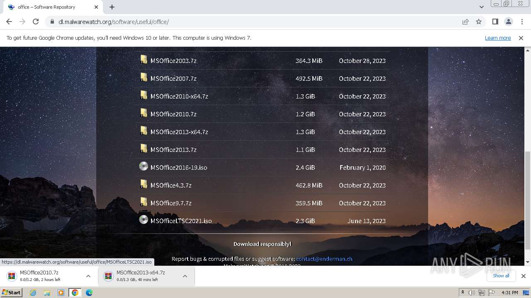The image size is (531, 298).
Task: Click the MSOffice2013-x64.7z archive icon in list
Action: point(144,131)
